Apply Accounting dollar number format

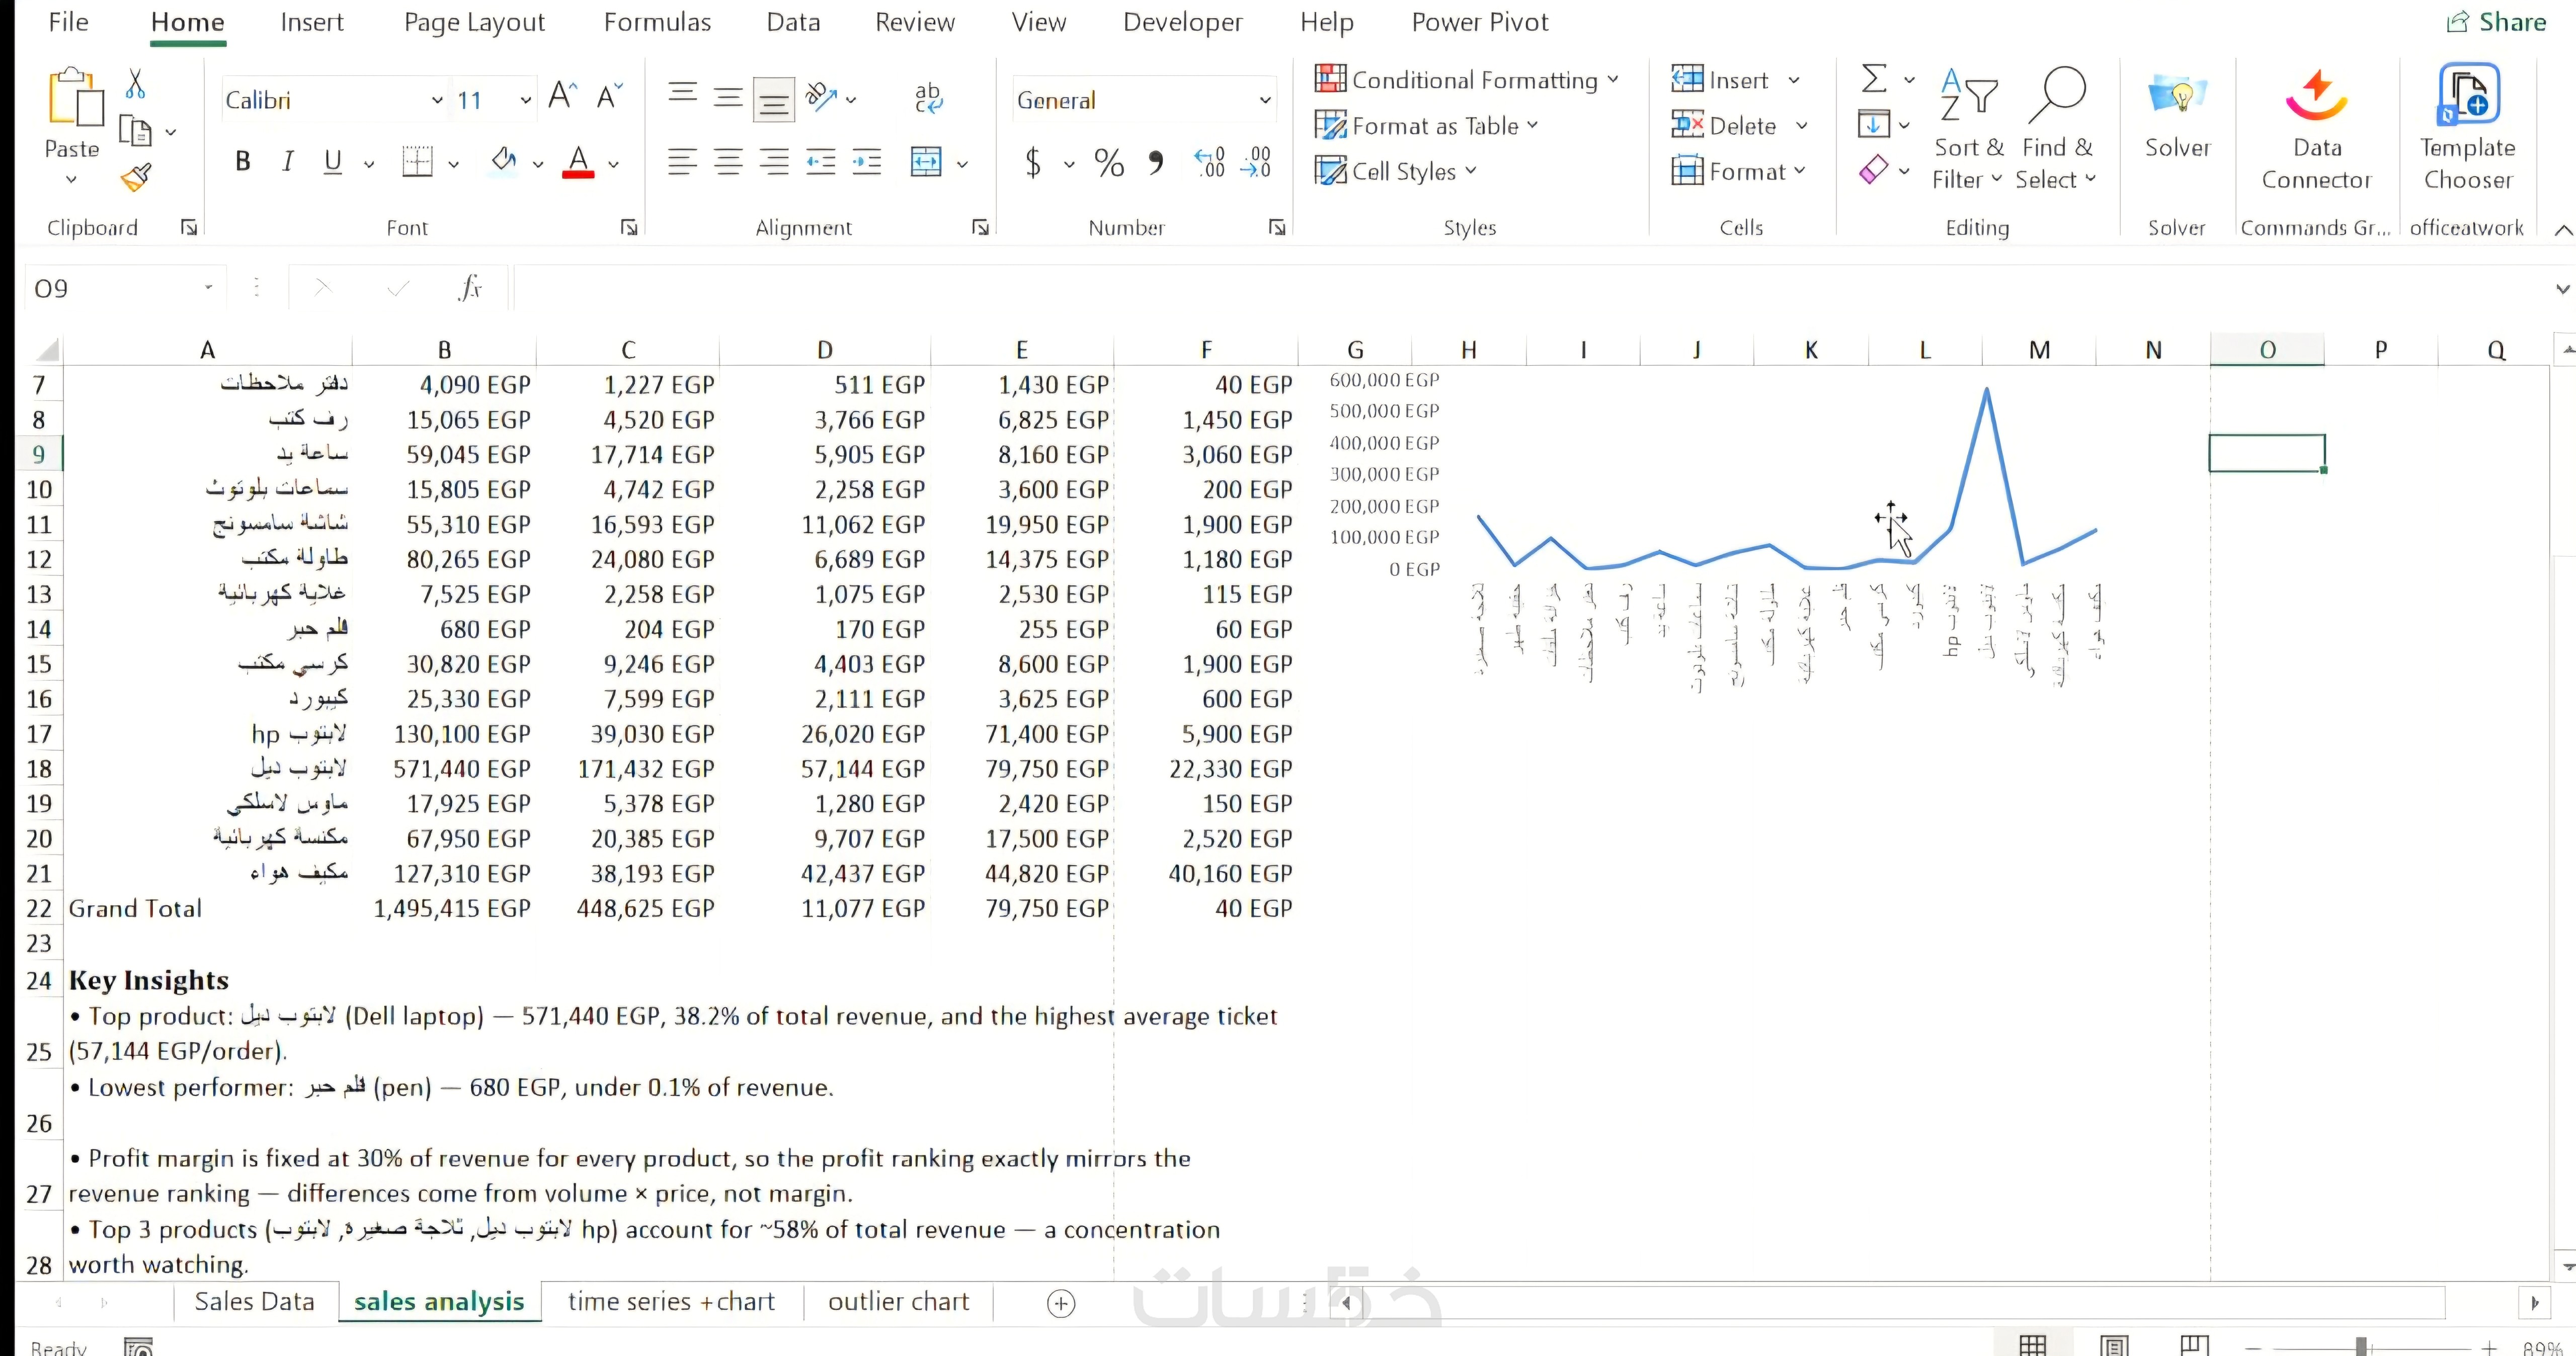pyautogui.click(x=1033, y=162)
